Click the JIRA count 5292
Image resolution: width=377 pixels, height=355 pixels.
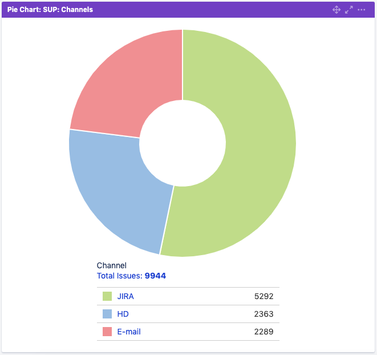(x=264, y=296)
